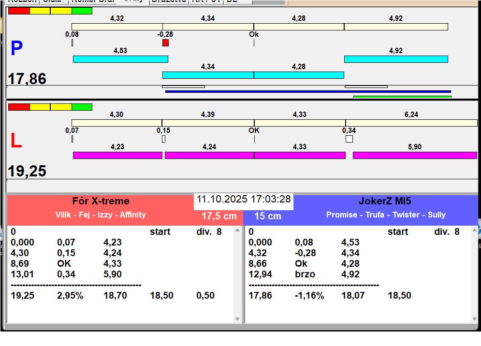Click the long dark blue line under lane P
Image resolution: width=481 pixels, height=346 pixels.
[x=308, y=91]
